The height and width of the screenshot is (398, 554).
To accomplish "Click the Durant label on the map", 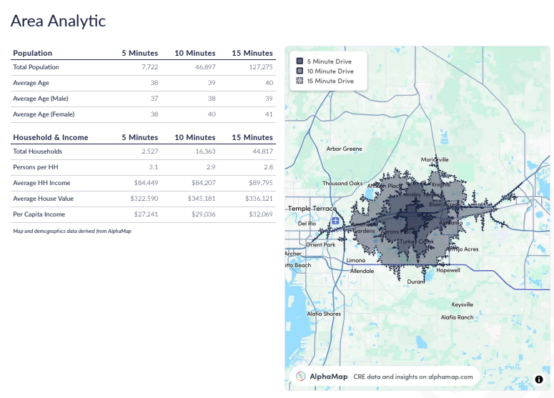I will click(x=415, y=282).
